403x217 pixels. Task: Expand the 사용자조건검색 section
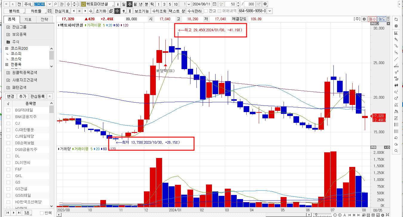[x=8, y=80]
